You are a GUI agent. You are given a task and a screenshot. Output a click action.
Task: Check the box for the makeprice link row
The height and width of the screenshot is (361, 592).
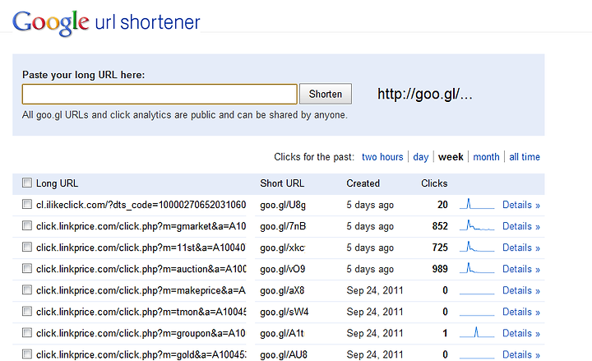[x=27, y=290]
